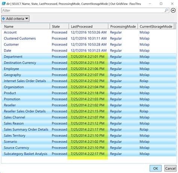Click Molap in the Account row
The image size is (178, 173).
145,32
